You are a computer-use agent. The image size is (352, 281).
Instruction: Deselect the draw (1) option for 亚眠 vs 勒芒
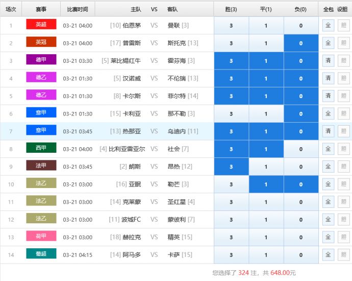point(266,184)
